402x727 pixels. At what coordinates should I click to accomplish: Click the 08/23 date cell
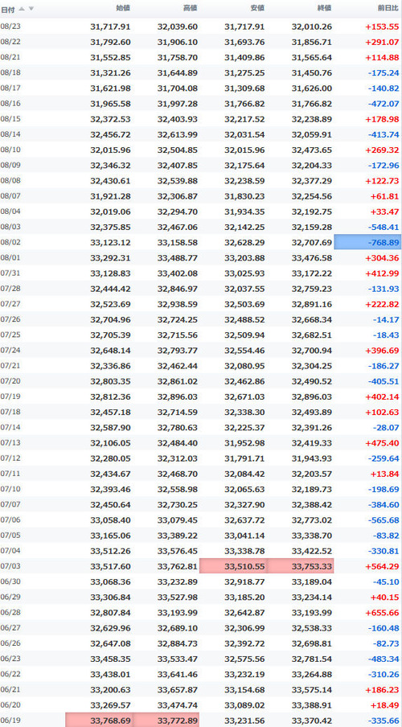[x=10, y=27]
